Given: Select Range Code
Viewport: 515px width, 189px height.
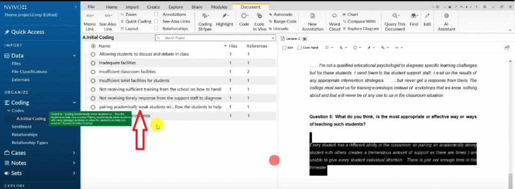Looking at the screenshot, I should point(283,21).
